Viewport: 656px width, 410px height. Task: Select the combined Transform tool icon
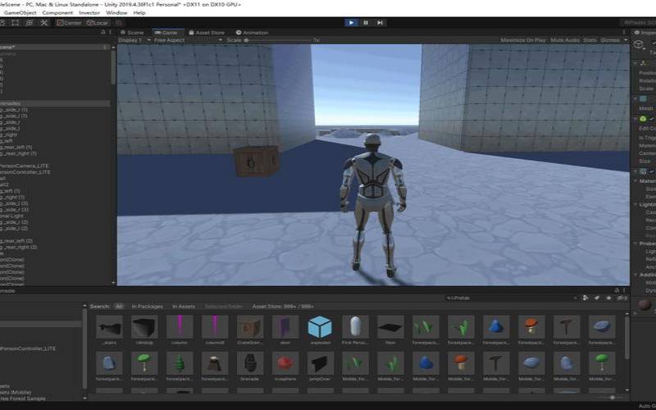tap(30, 23)
